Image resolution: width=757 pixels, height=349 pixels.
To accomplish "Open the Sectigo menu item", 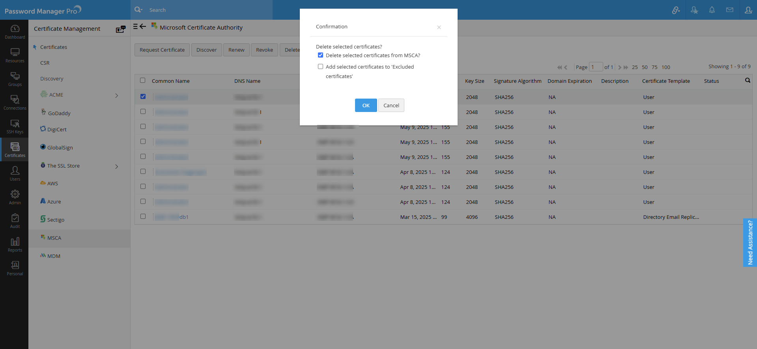I will pos(56,220).
